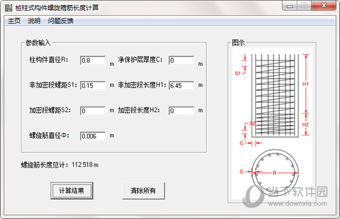Click the S1 label in diagram

click(237, 74)
